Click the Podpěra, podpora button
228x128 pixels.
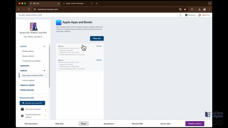[195, 124]
